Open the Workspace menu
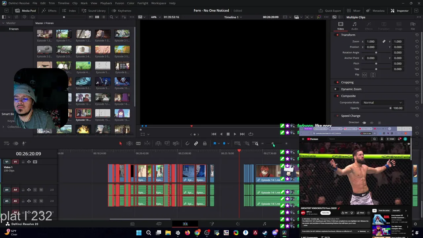Image resolution: width=423 pixels, height=238 pixels. [x=159, y=3]
